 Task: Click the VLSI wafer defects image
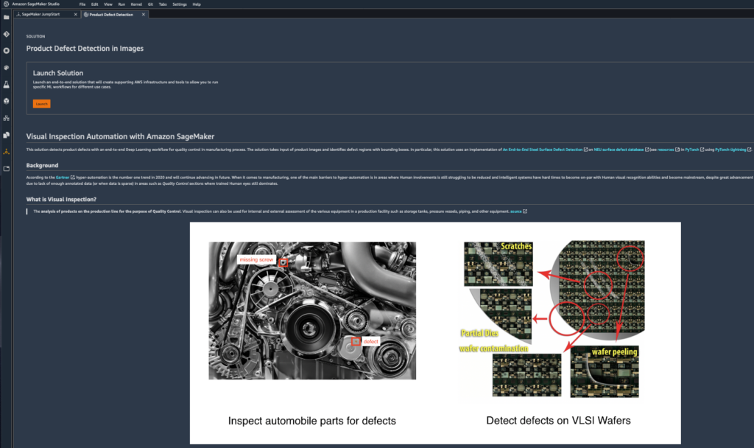point(552,319)
